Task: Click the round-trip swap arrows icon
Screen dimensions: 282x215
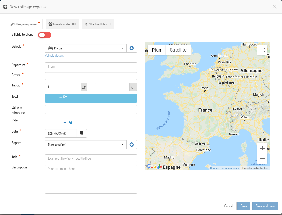Action: [84, 87]
